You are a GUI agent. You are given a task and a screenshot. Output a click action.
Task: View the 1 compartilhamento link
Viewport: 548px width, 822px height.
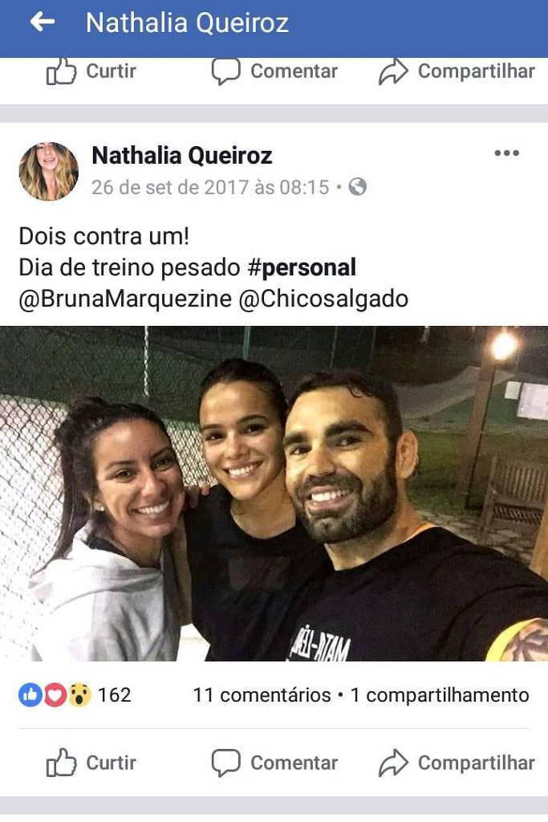coord(440,695)
